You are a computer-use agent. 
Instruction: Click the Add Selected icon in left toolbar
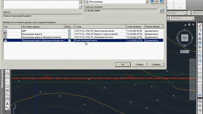[x=7, y=108]
